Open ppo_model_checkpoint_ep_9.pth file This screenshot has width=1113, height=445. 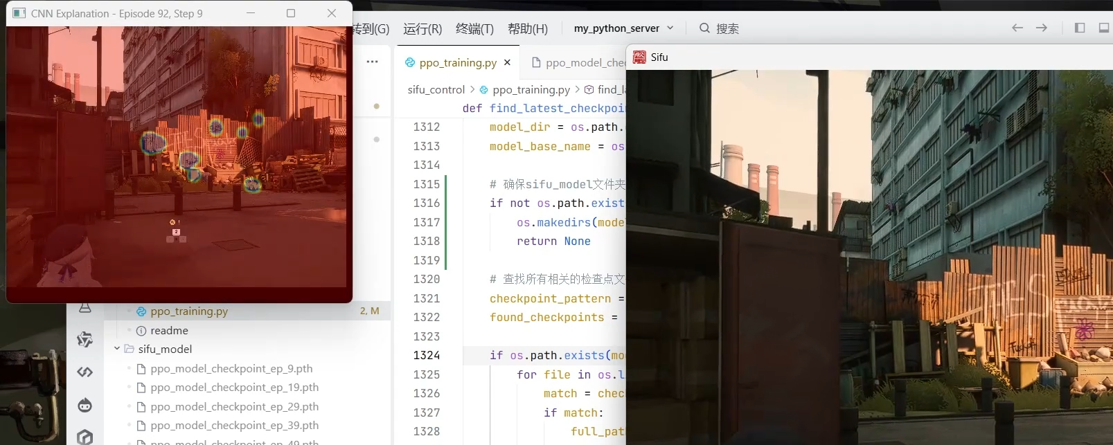[247, 368]
